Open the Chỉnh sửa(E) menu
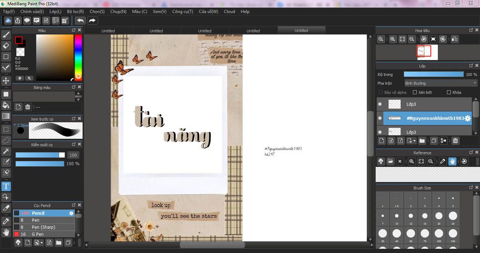This screenshot has height=253, width=480. click(x=32, y=11)
